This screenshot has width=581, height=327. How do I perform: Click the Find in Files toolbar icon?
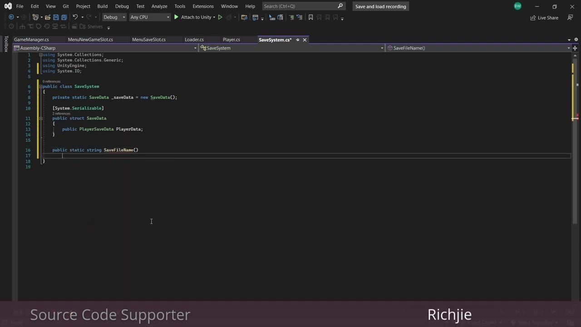click(244, 17)
